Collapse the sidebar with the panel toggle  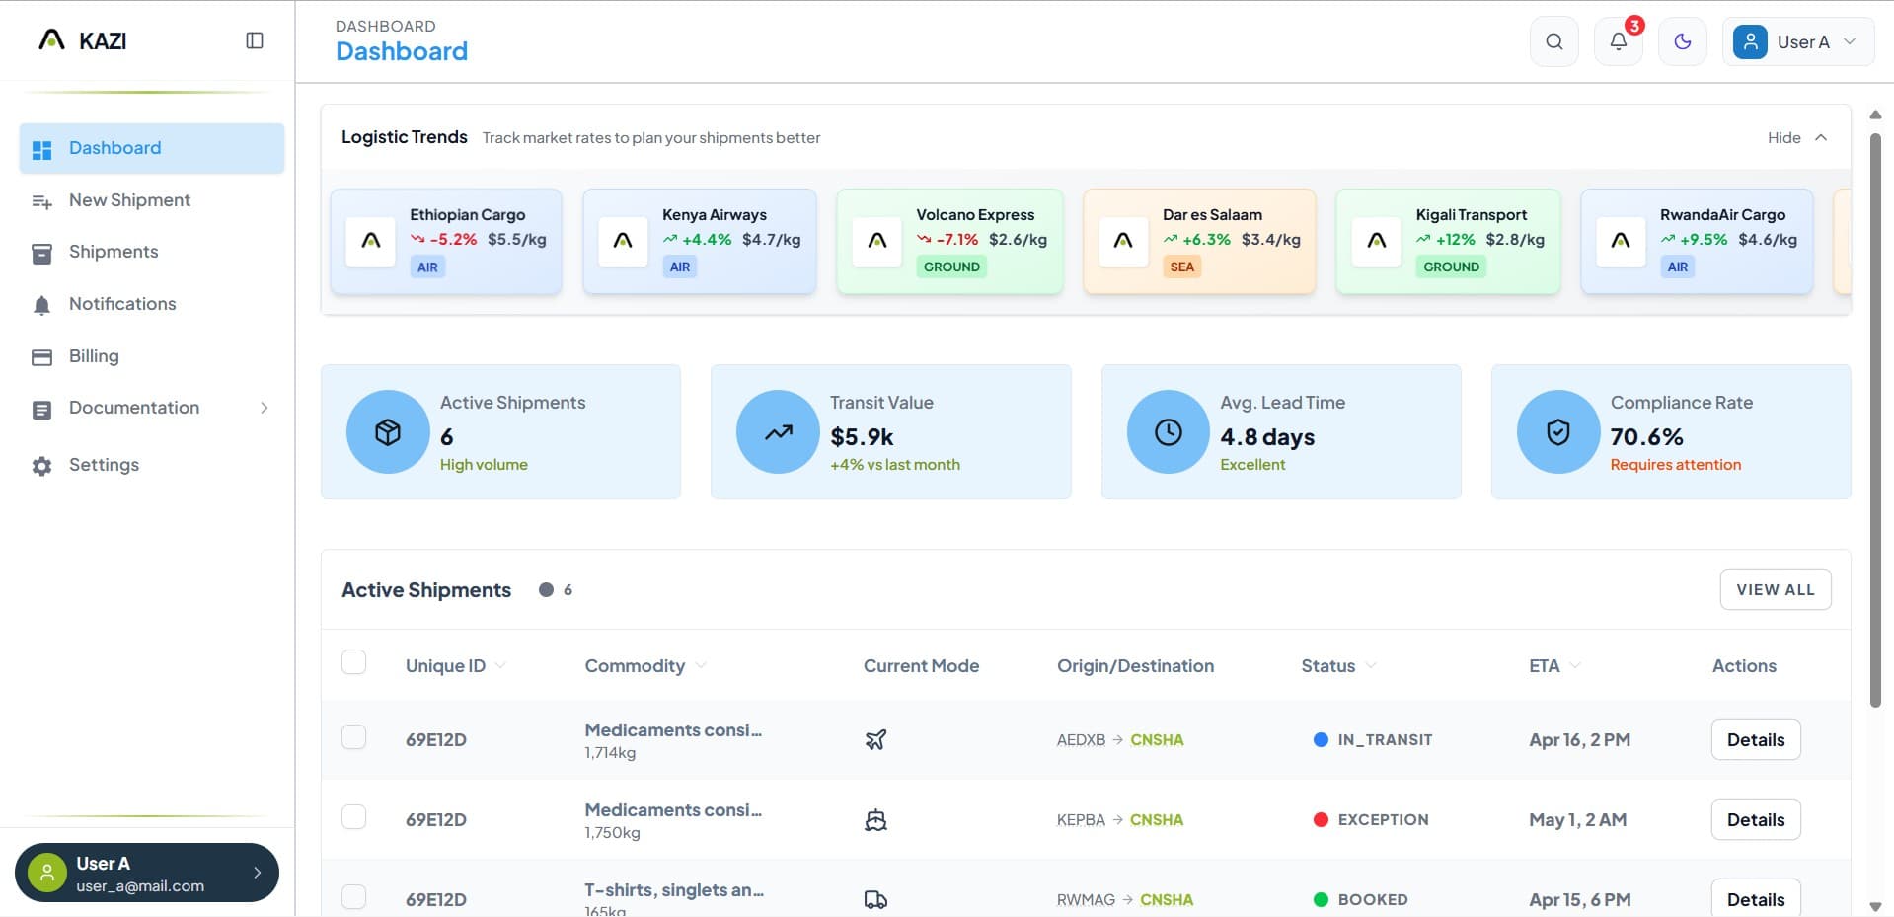[x=255, y=39]
